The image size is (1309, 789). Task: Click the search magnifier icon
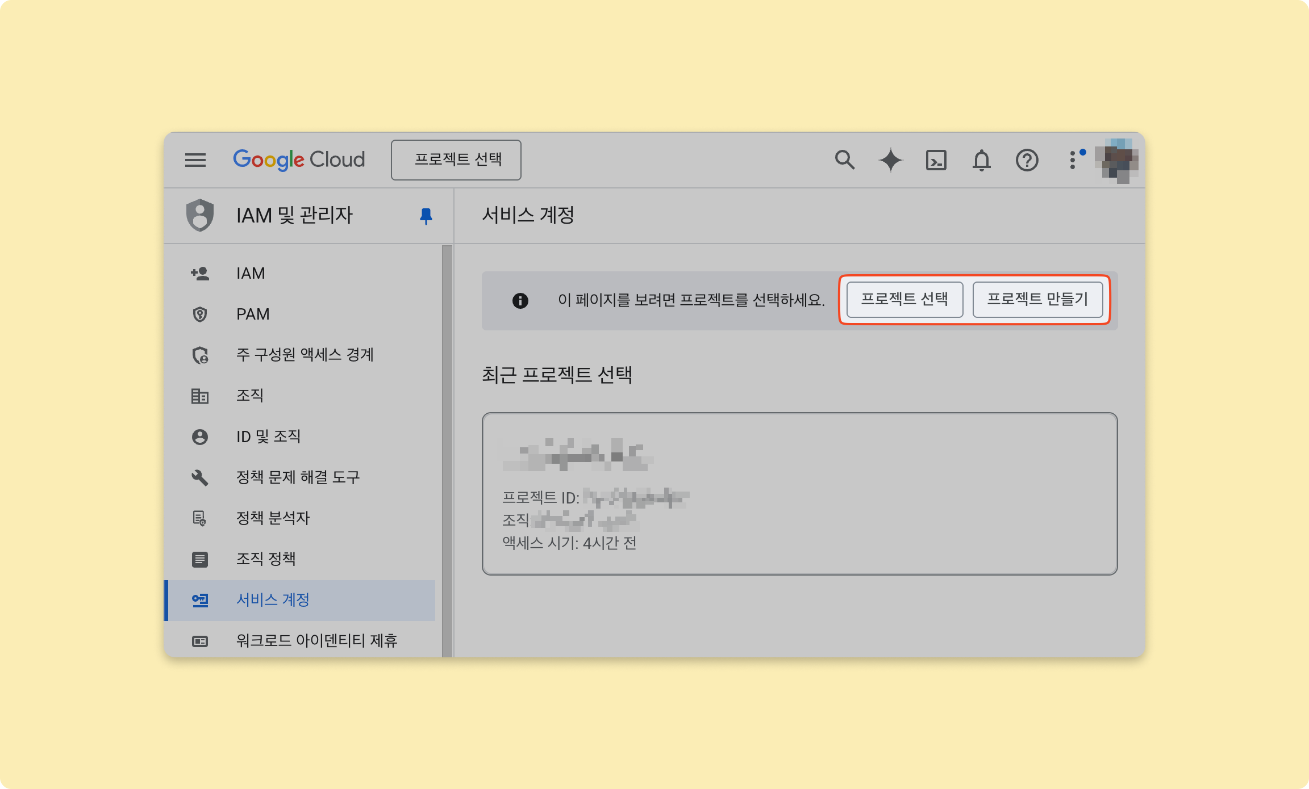coord(844,160)
